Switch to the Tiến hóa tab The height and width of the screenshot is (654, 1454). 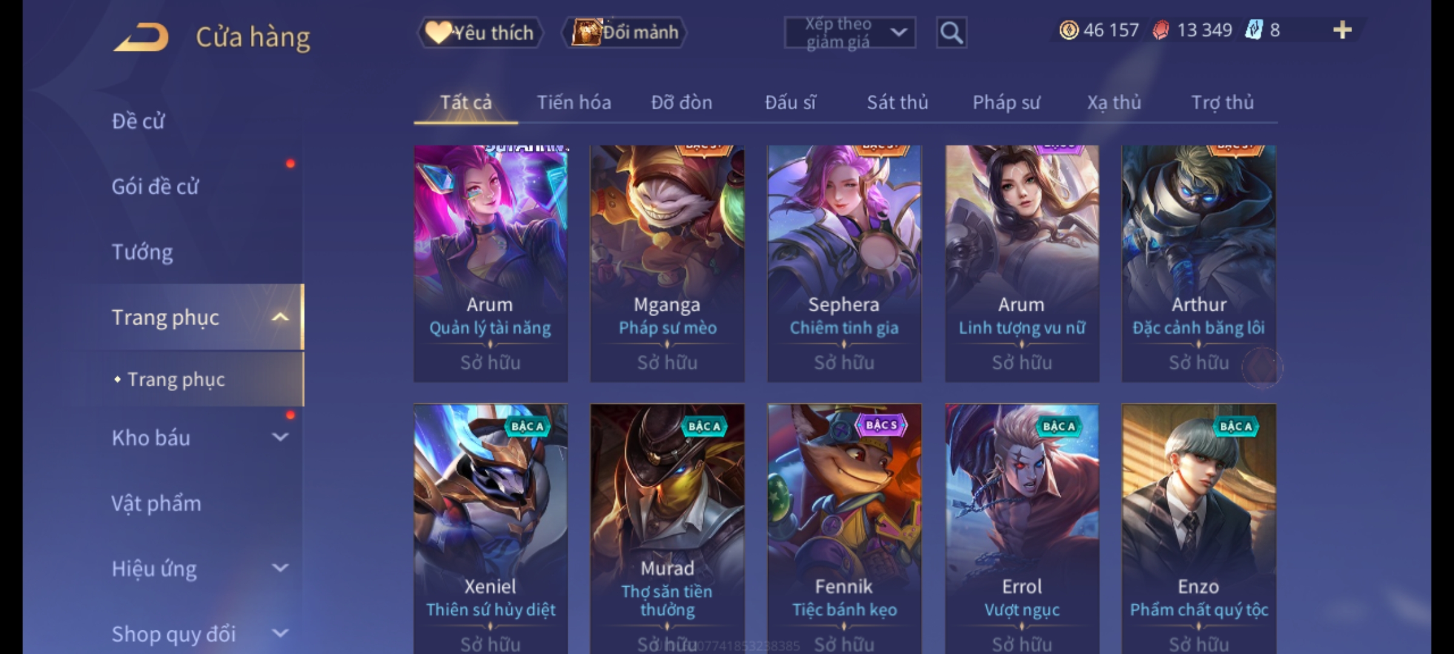[574, 102]
